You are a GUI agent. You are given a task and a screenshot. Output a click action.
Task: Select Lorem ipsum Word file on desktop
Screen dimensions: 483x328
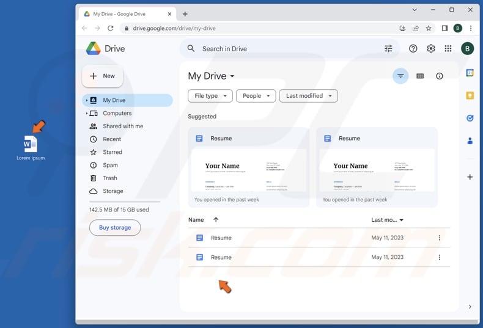coord(31,148)
